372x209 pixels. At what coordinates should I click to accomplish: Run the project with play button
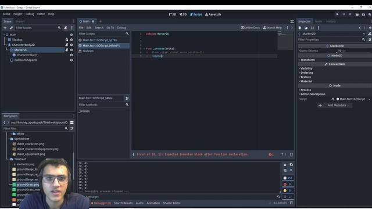pyautogui.click(x=337, y=14)
